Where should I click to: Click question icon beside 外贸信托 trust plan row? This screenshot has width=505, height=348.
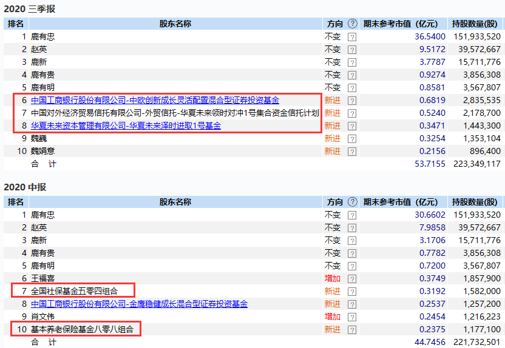click(x=352, y=113)
